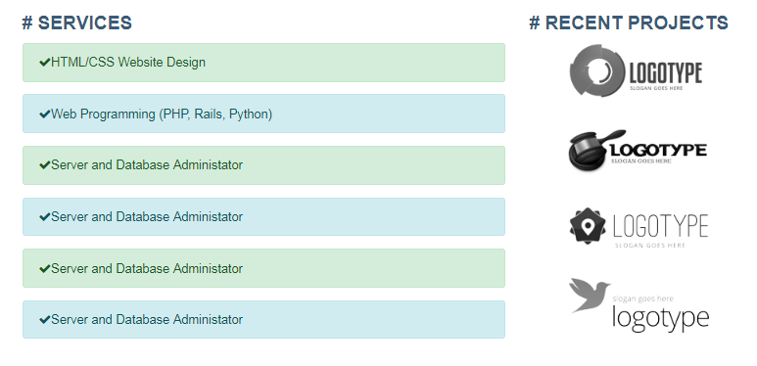The image size is (757, 366).
Task: Click the checkmark beside Web Programming
Action: (44, 114)
